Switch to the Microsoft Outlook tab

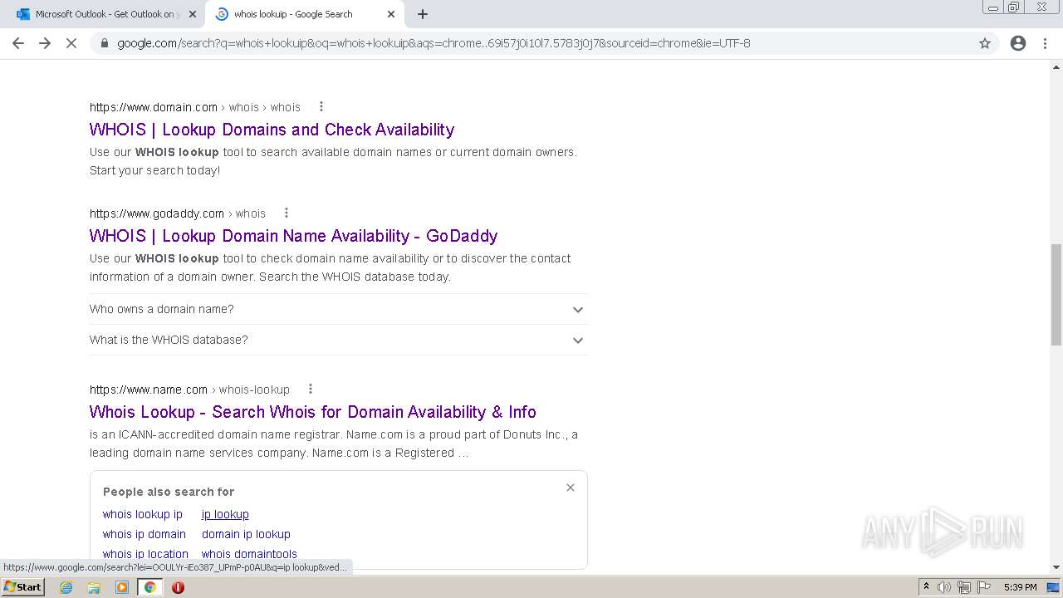[x=105, y=14]
